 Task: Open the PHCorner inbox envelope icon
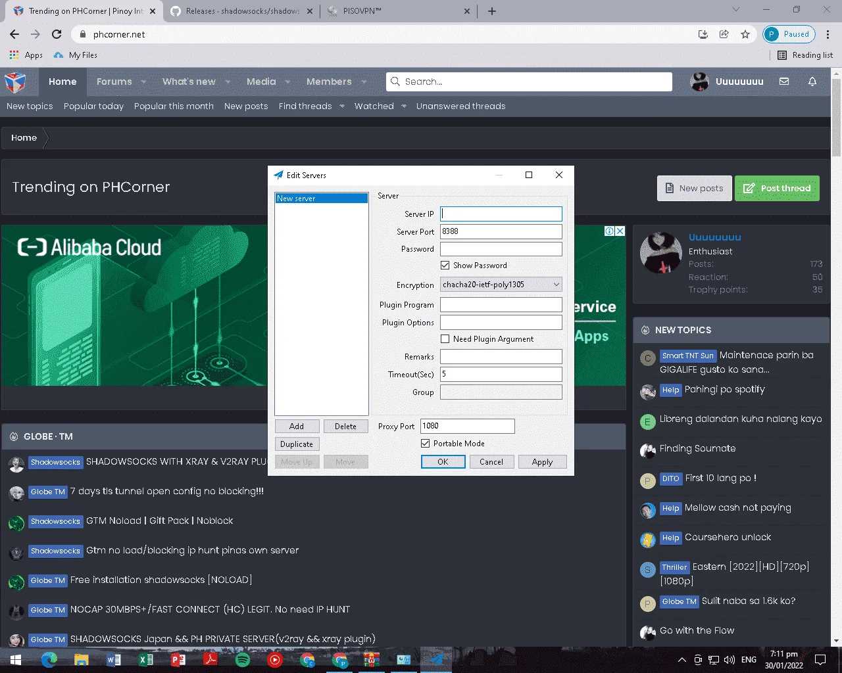(784, 81)
